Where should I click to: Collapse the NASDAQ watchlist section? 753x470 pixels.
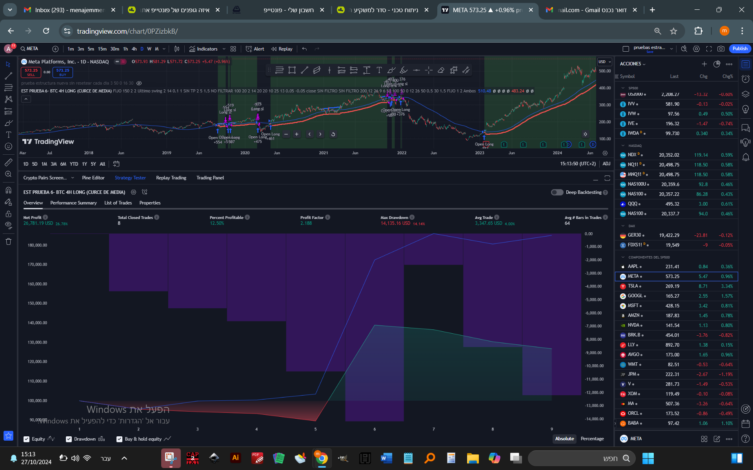click(x=623, y=145)
